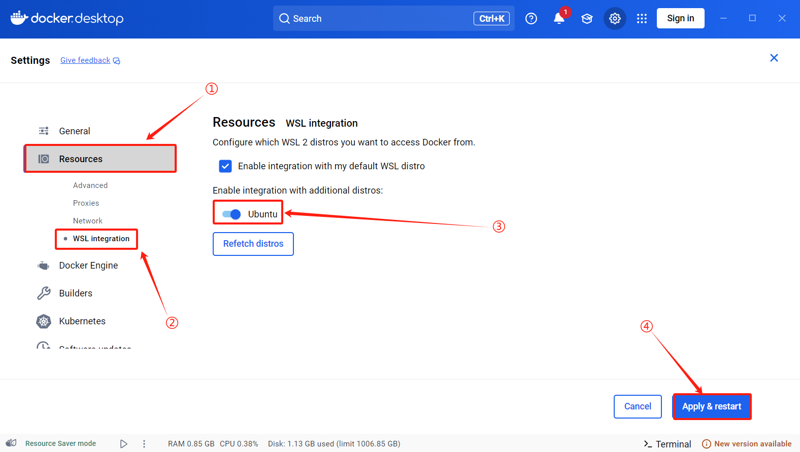Click the Refetch distros button
Image resolution: width=800 pixels, height=452 pixels.
coord(253,244)
